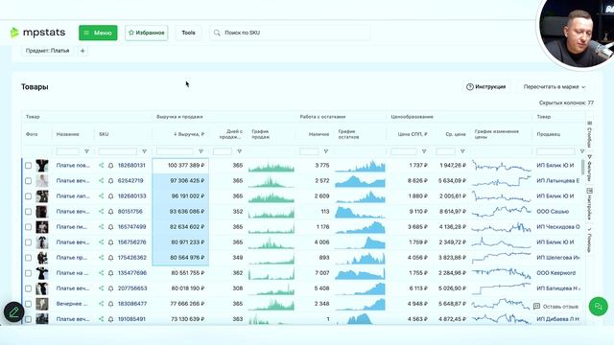Viewport: 614px width, 345px height.
Task: Open product photo for SKU 62542719
Action: (42, 181)
